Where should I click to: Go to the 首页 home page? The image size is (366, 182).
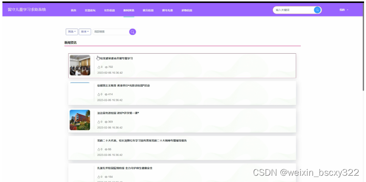click(73, 11)
